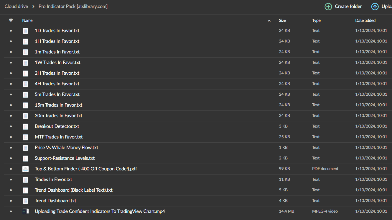Click the Upload arrow icon
This screenshot has width=392, height=220.
pos(375,6)
